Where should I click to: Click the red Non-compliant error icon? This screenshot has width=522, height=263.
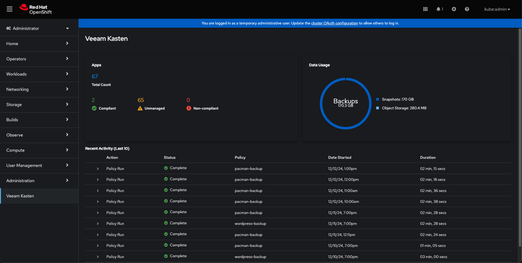[189, 108]
